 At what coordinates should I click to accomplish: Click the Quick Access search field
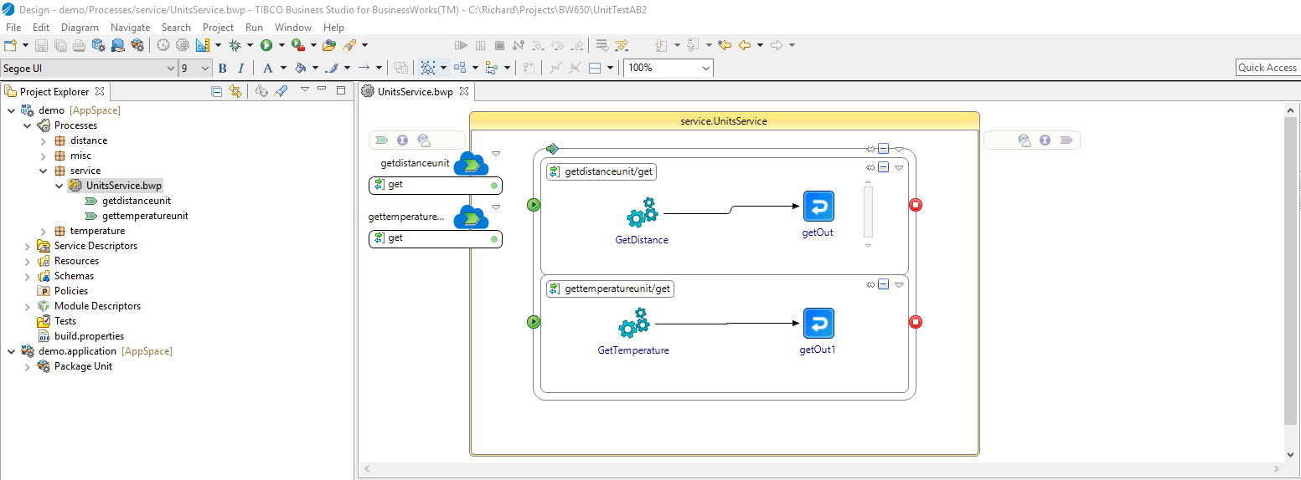pyautogui.click(x=1267, y=68)
